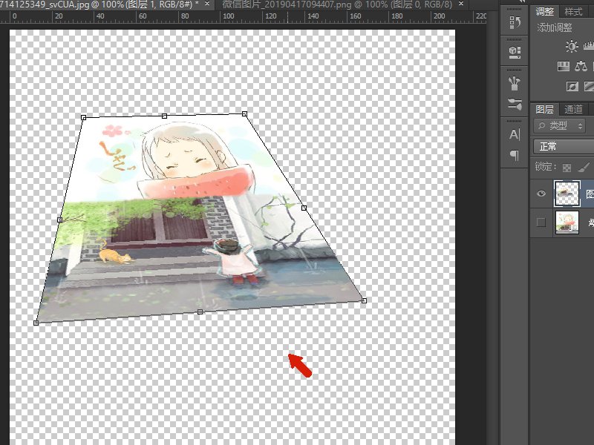
Task: Show the hidden bottom layer
Action: (541, 222)
